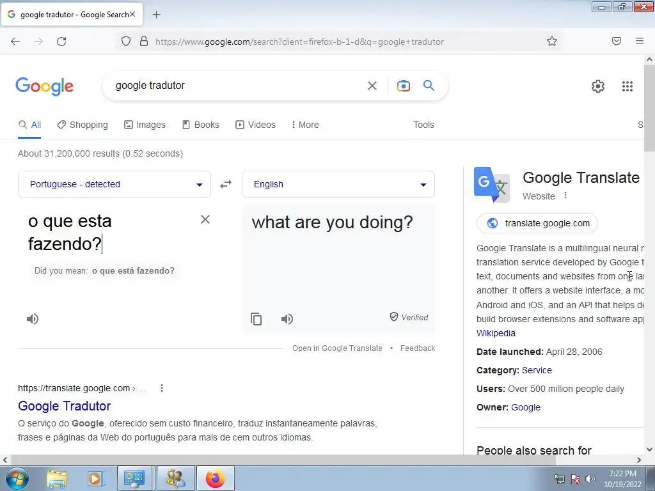Click the Google logo
The image size is (655, 491).
pyautogui.click(x=44, y=86)
